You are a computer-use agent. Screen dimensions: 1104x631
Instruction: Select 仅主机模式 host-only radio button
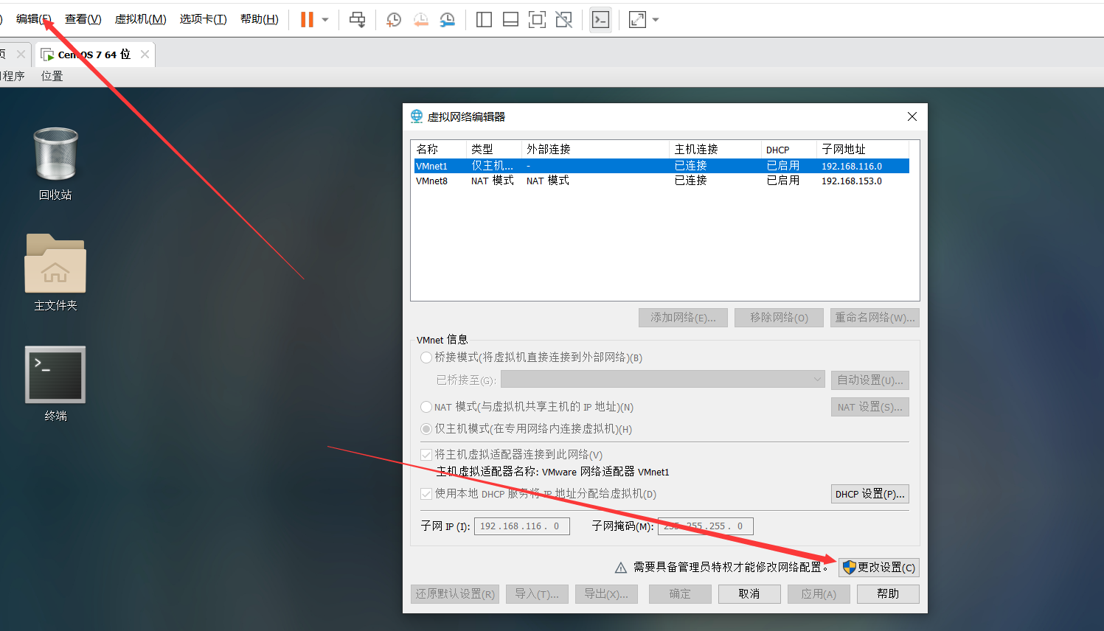pos(426,429)
